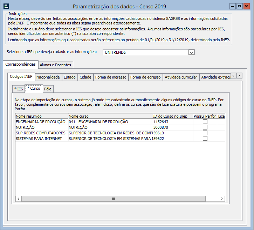
Task: Open the Alunos e Docentes tab
Action: click(x=55, y=65)
